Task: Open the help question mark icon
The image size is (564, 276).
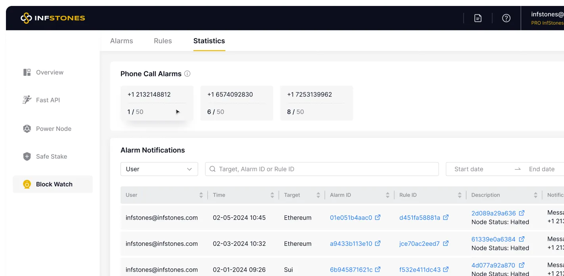Action: point(506,18)
